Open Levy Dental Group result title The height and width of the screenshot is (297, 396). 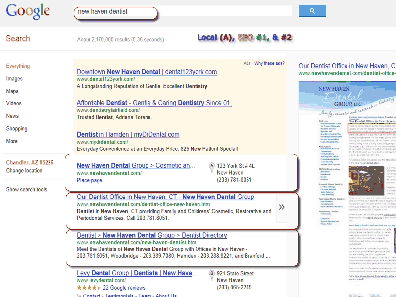tap(137, 273)
